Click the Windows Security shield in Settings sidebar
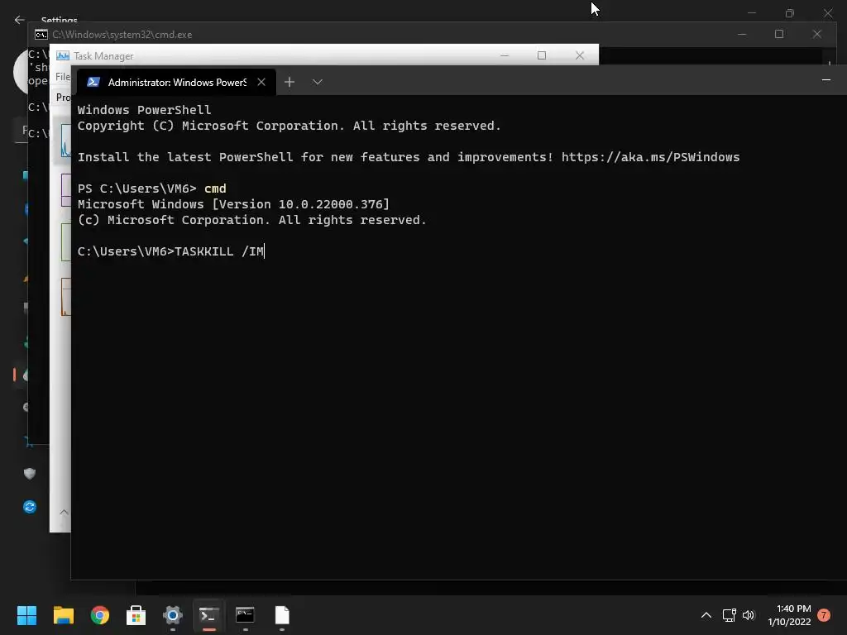 [x=30, y=474]
